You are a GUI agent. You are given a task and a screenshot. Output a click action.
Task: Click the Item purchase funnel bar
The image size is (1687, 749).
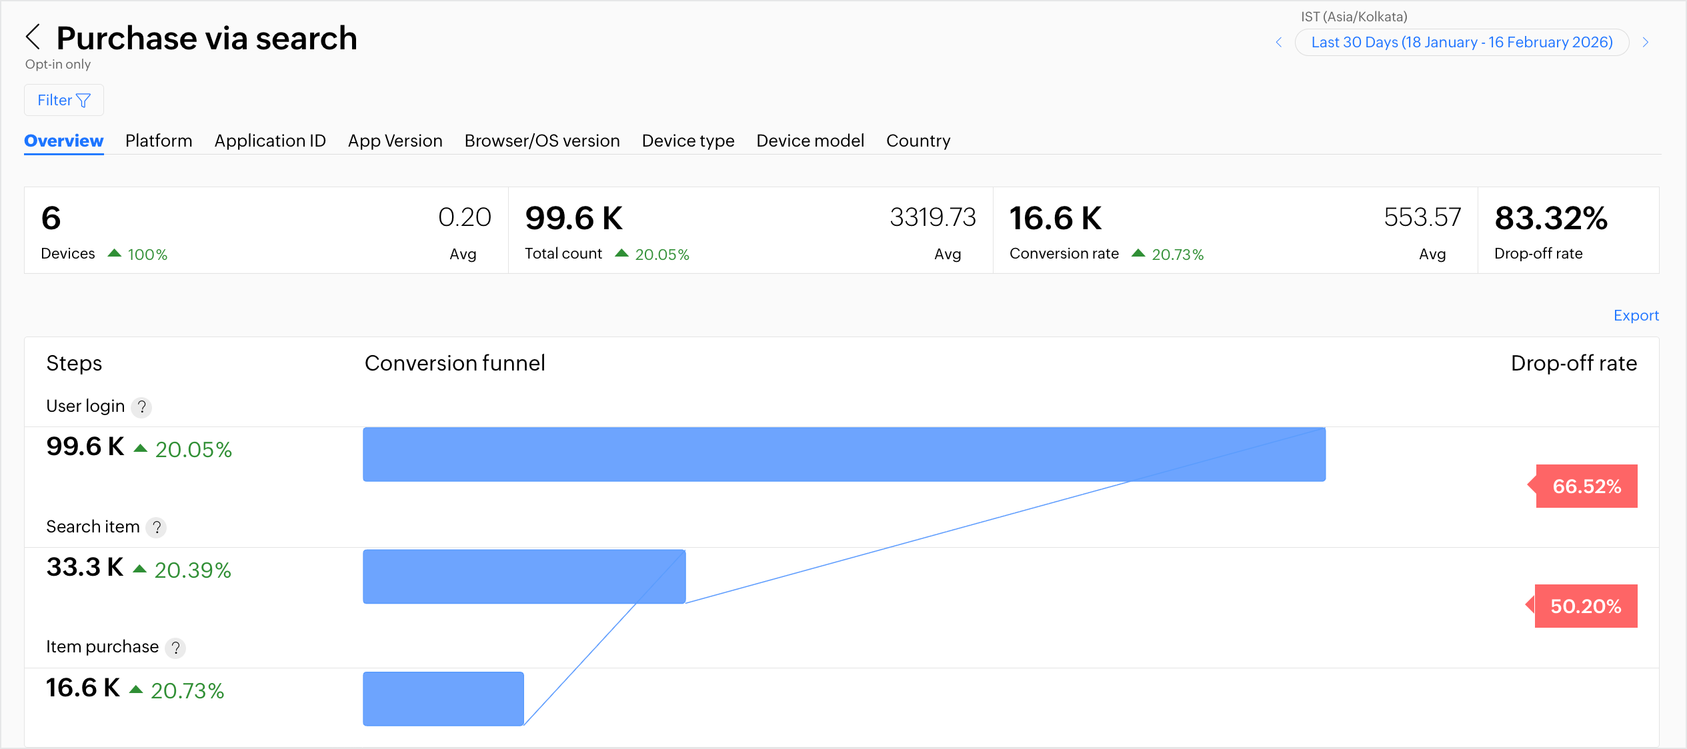(x=443, y=698)
